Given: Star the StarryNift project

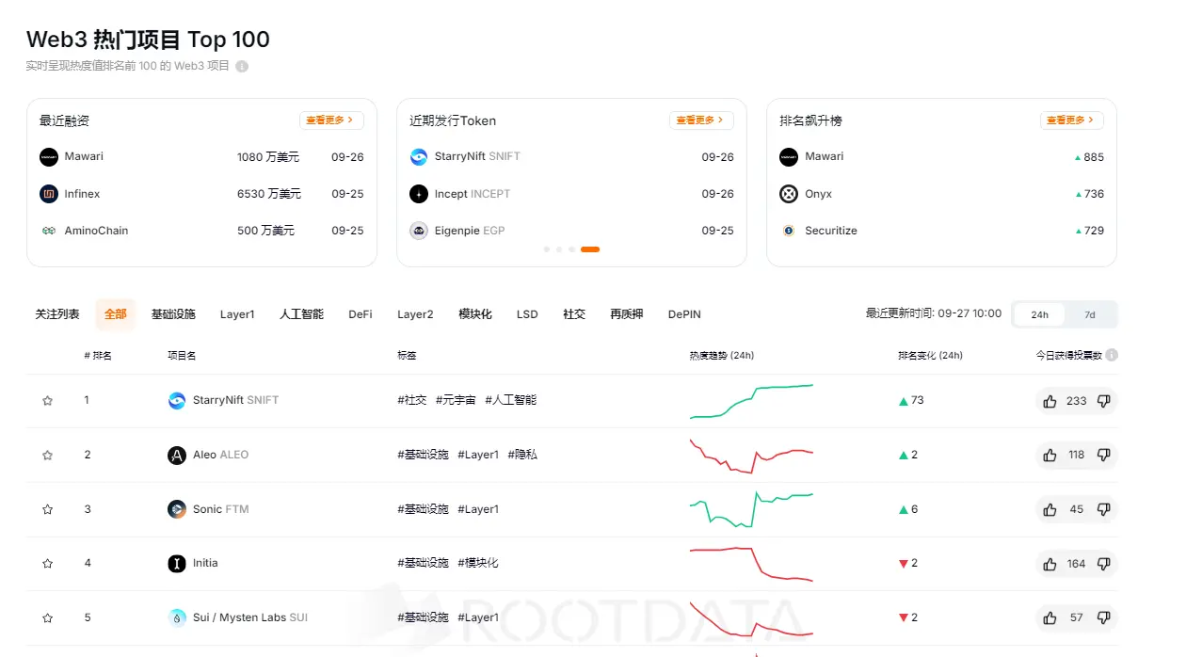Looking at the screenshot, I should point(47,400).
